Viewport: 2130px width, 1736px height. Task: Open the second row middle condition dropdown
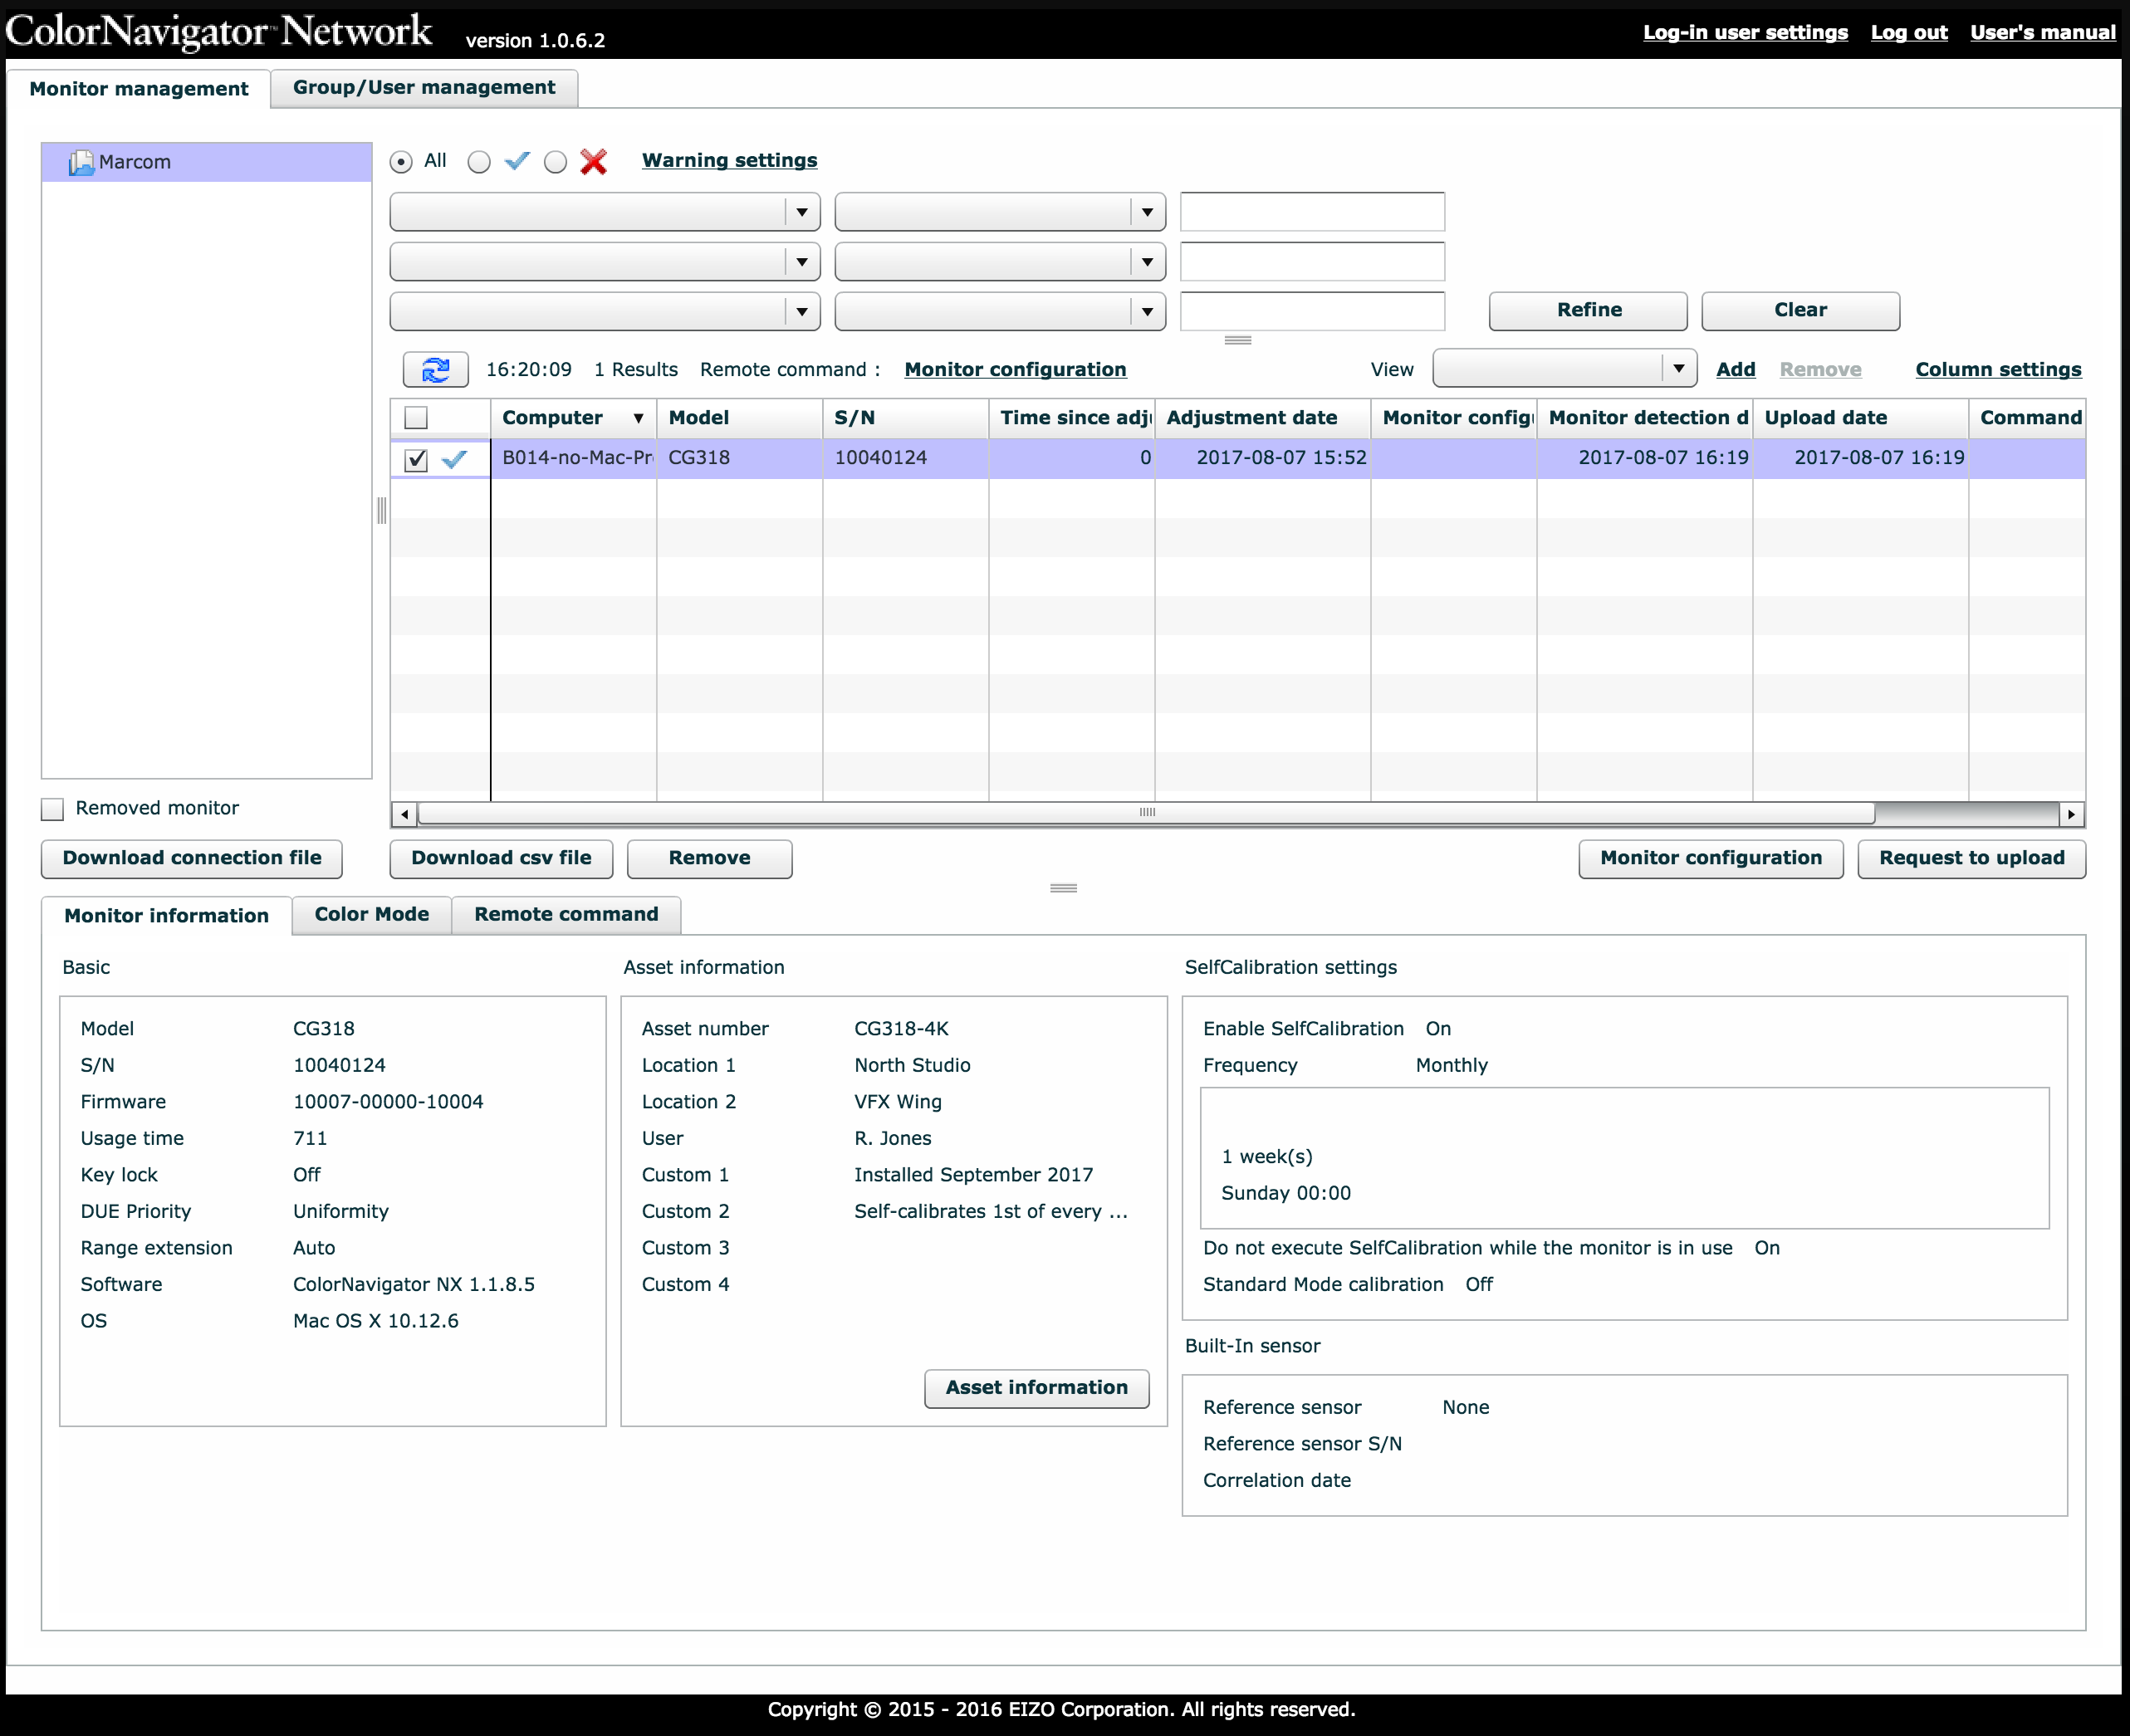click(x=999, y=262)
